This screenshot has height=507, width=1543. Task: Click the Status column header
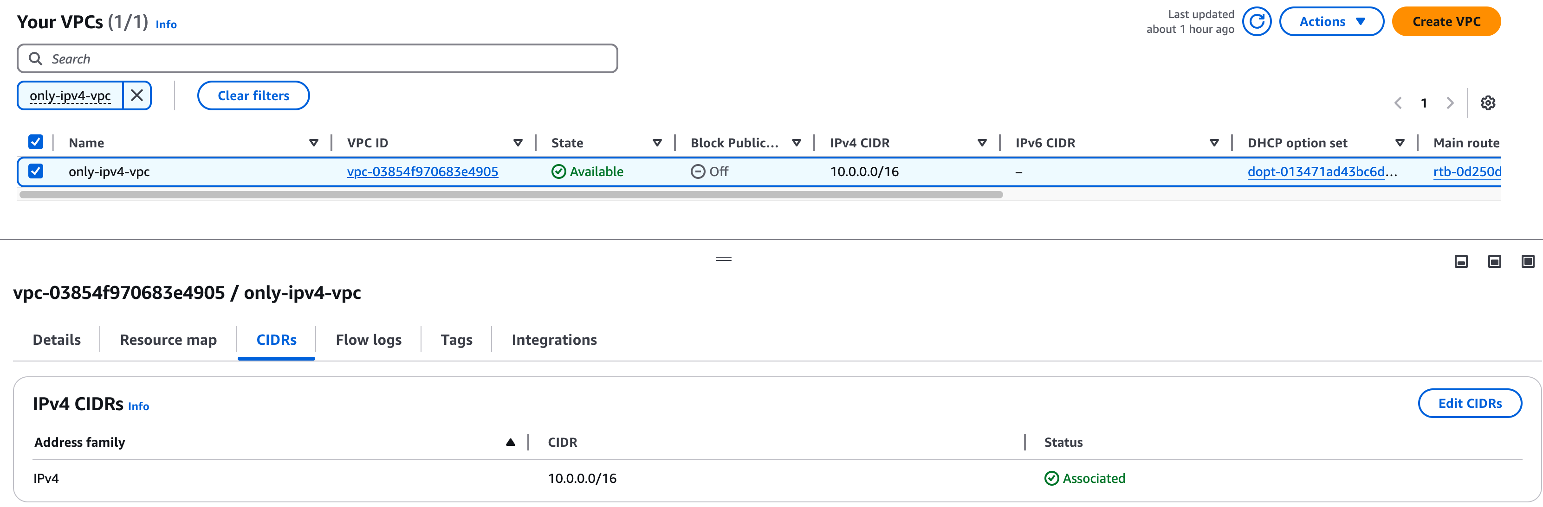[1063, 443]
